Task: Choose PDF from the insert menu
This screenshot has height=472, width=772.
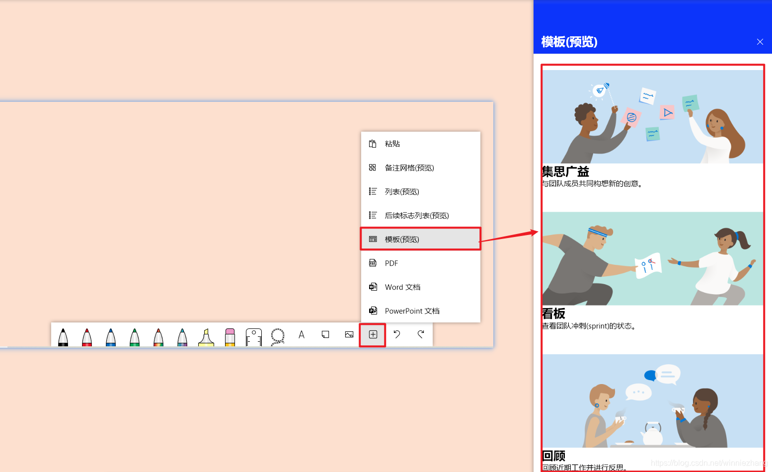Action: 421,263
